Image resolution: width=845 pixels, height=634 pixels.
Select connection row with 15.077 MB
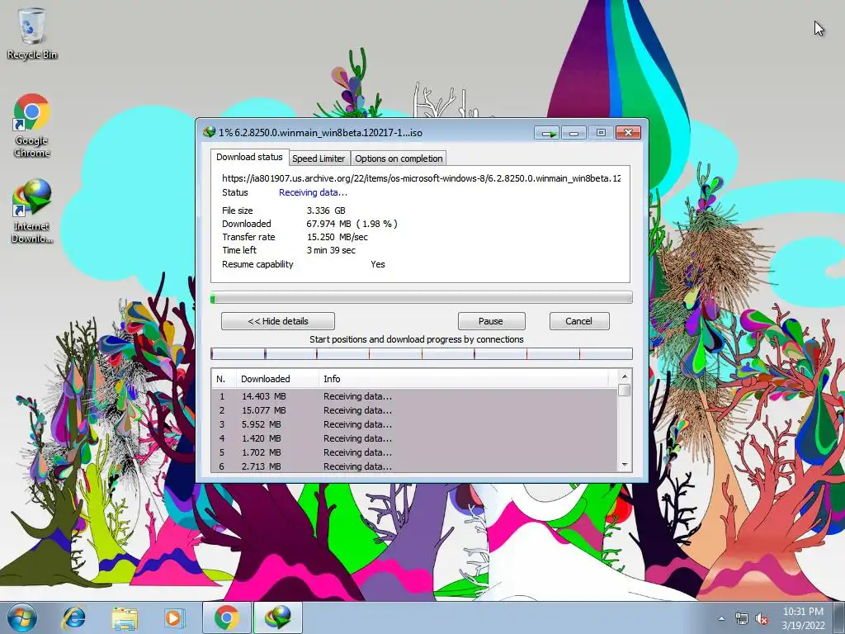coord(414,410)
